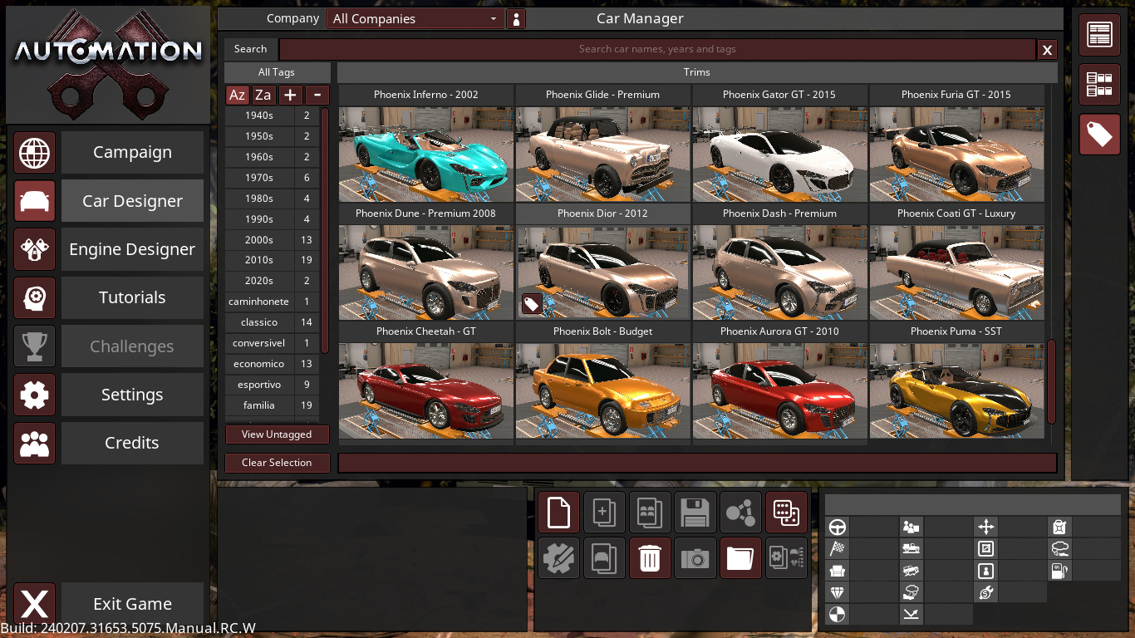This screenshot has width=1135, height=638.
Task: Click the minus button to remove tag
Action: (x=317, y=95)
